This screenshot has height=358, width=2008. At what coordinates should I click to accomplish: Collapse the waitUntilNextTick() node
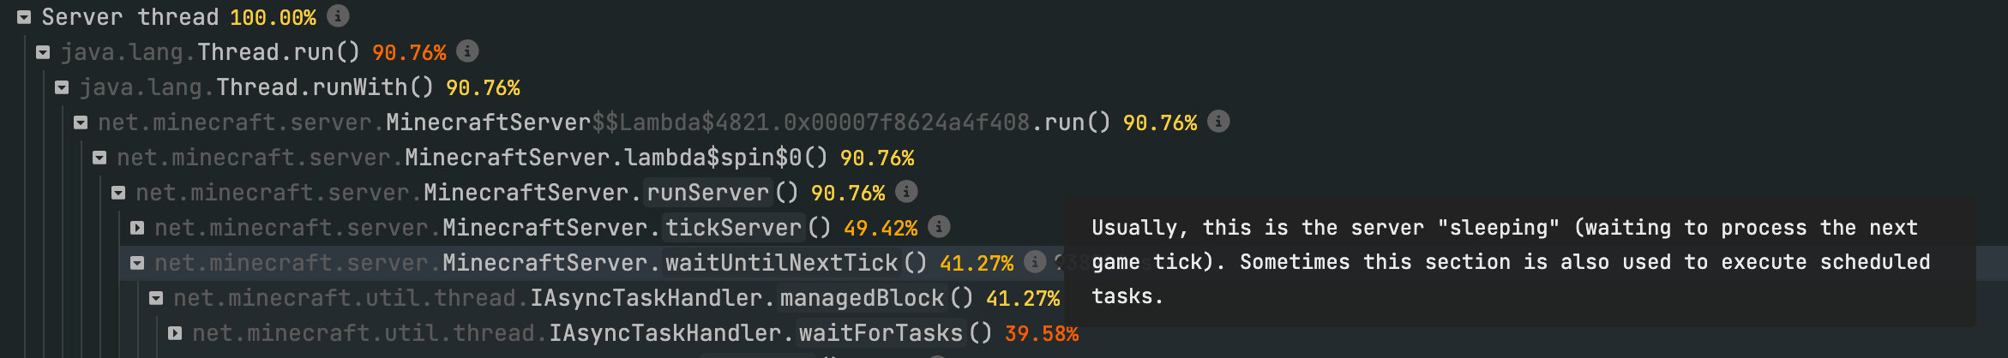click(137, 263)
